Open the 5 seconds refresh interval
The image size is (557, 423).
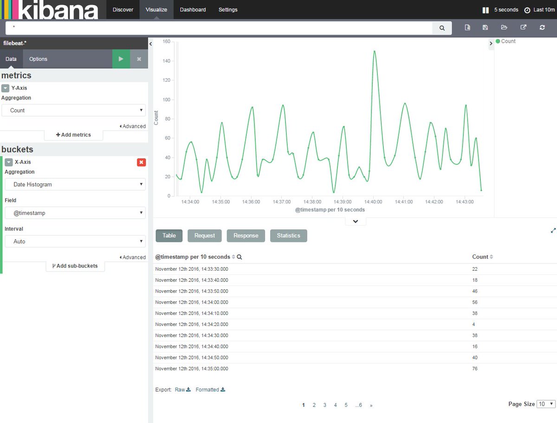pyautogui.click(x=506, y=10)
